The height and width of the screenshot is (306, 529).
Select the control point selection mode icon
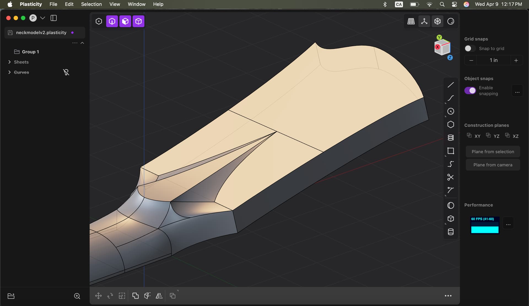pos(99,21)
